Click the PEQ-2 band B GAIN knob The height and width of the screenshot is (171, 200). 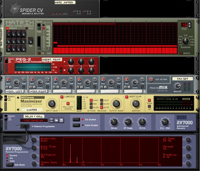click(91, 70)
